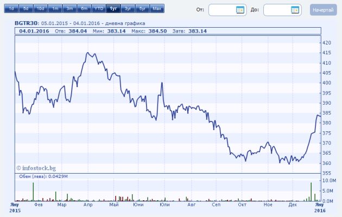Select the 3m period tab
Screen dimensions: 342x217
click(69, 9)
